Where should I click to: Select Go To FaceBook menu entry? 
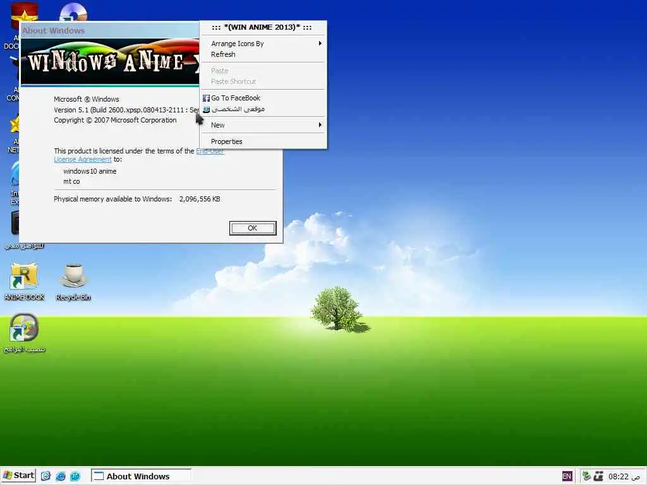(x=263, y=98)
